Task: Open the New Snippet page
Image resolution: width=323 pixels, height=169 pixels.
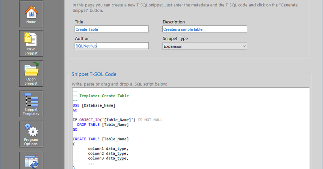Action: coord(31,44)
